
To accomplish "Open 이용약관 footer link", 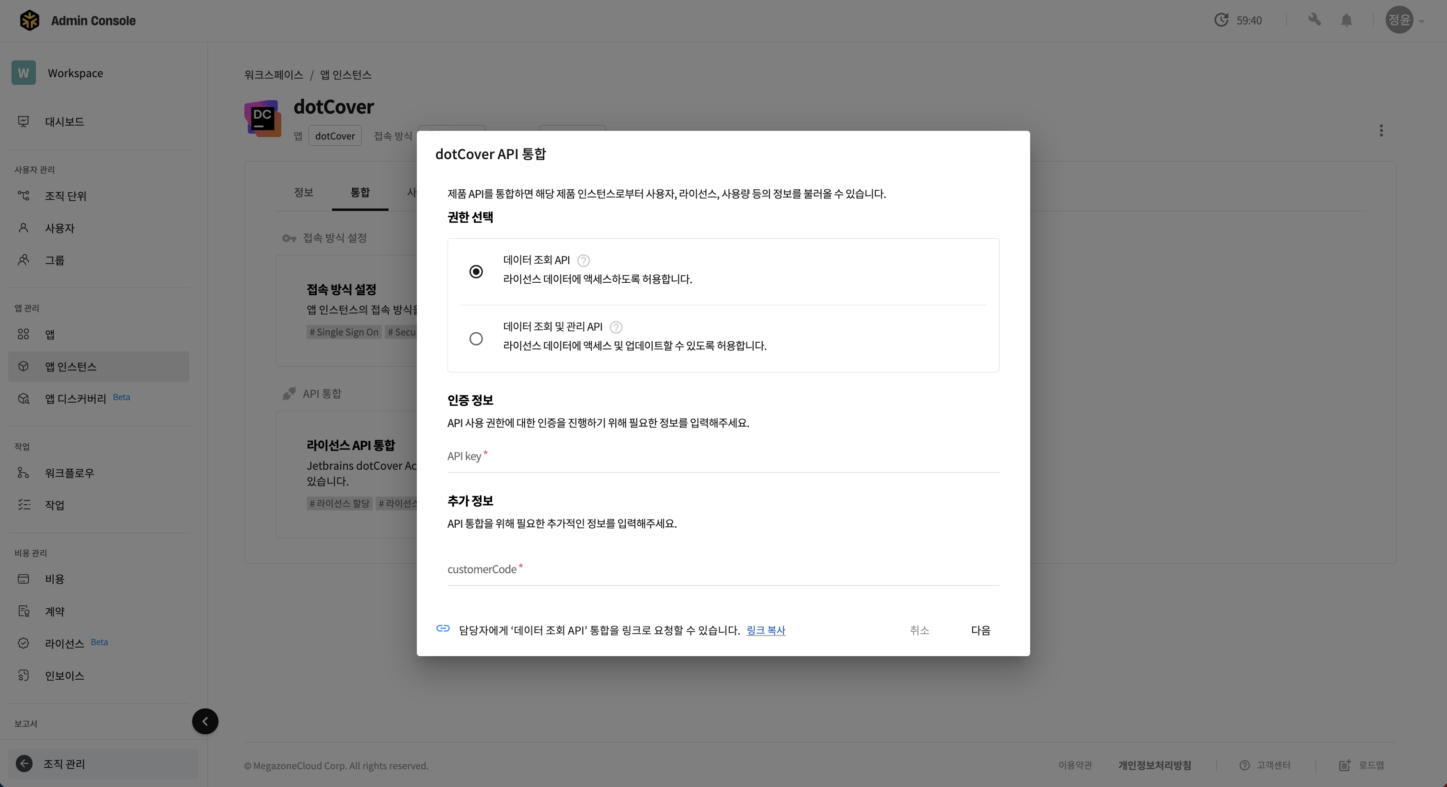I will (1075, 765).
